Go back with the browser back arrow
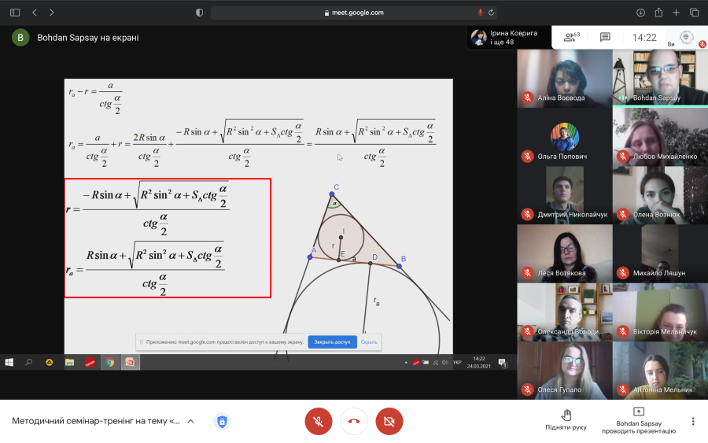Screen dimensions: 708x443 pyautogui.click(x=35, y=13)
